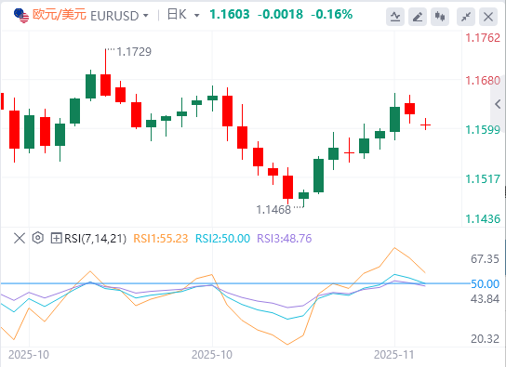
Task: Collapse chart with shrink arrows icon
Action: 466,16
